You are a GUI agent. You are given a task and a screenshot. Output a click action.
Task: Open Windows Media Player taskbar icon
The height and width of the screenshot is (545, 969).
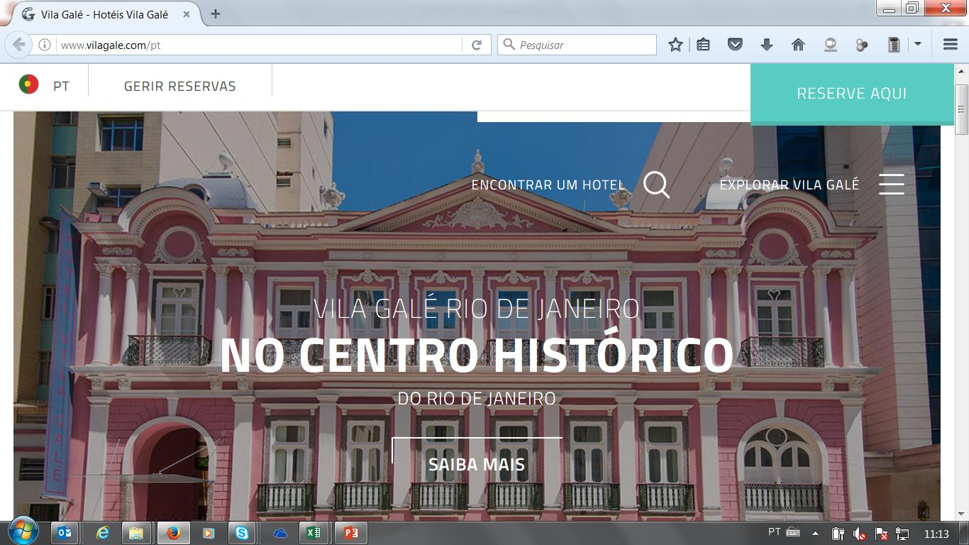click(208, 533)
